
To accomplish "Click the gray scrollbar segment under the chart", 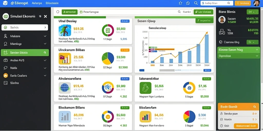I will tap(167, 70).
